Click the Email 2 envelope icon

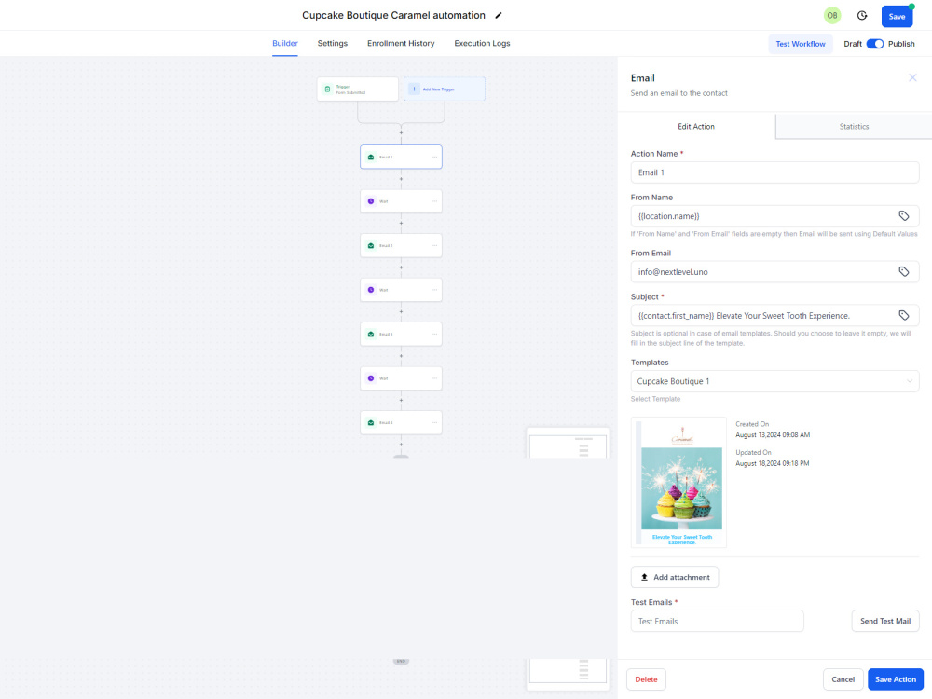[371, 245]
